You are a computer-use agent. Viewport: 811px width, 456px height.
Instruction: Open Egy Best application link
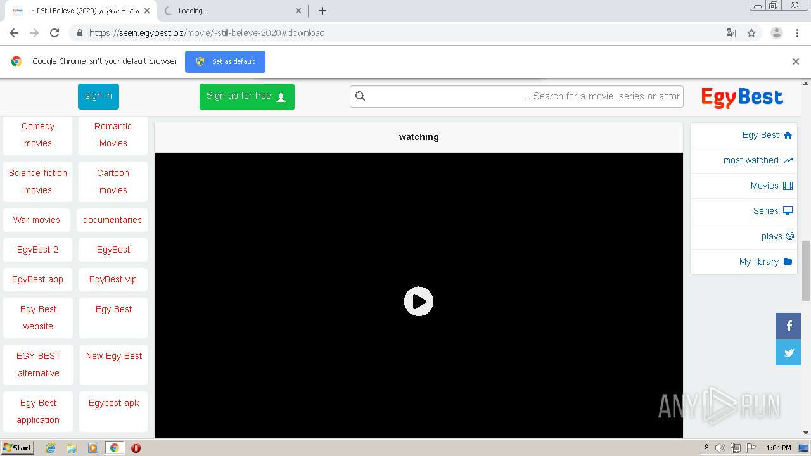pyautogui.click(x=38, y=412)
